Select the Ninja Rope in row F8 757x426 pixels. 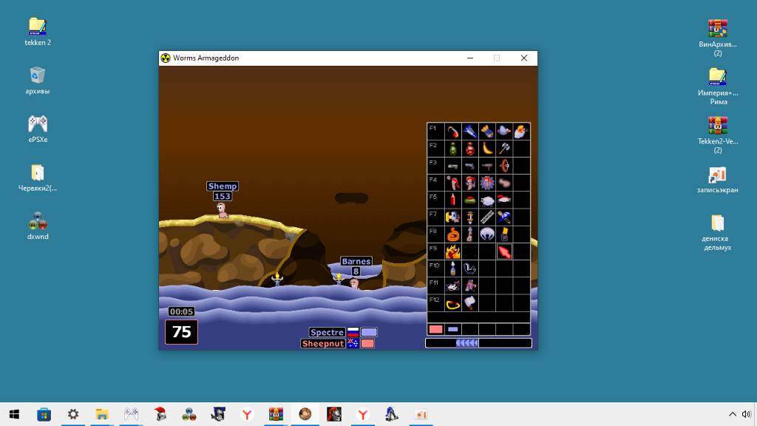(453, 234)
